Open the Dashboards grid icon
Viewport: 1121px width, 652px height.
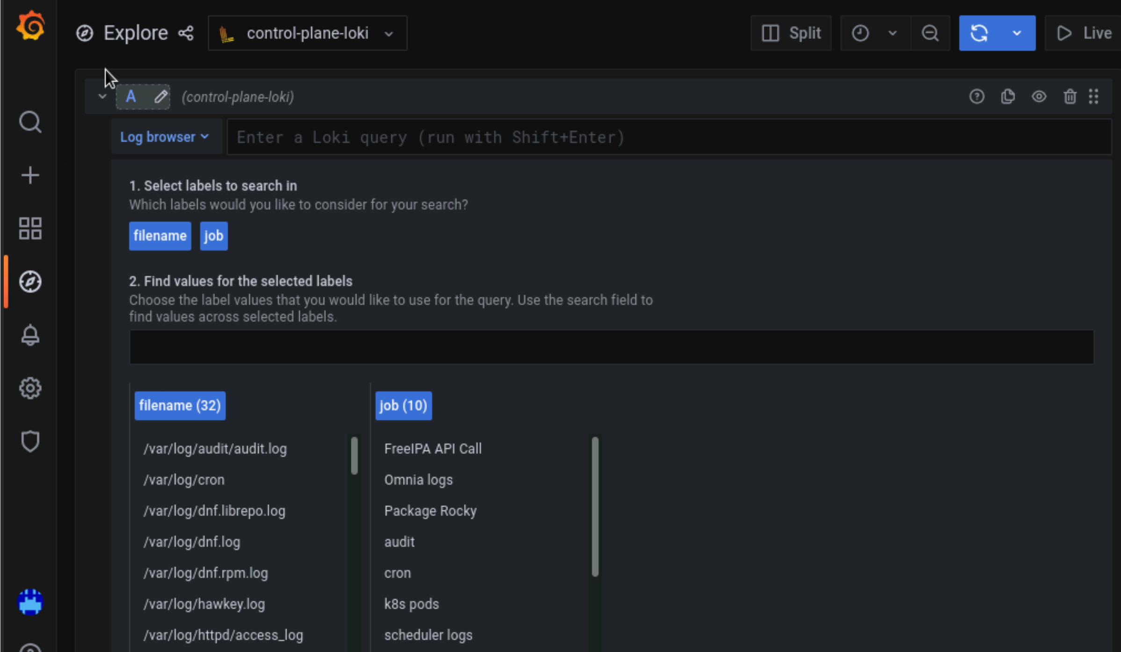pos(30,229)
